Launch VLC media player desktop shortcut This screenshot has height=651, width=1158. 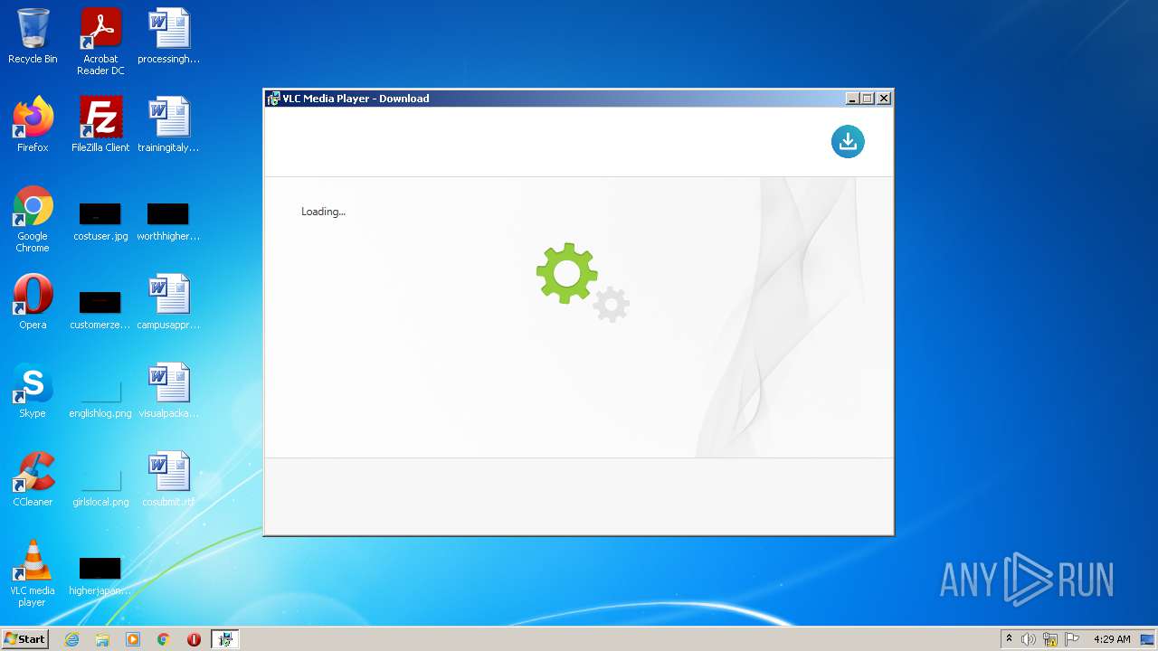[33, 574]
